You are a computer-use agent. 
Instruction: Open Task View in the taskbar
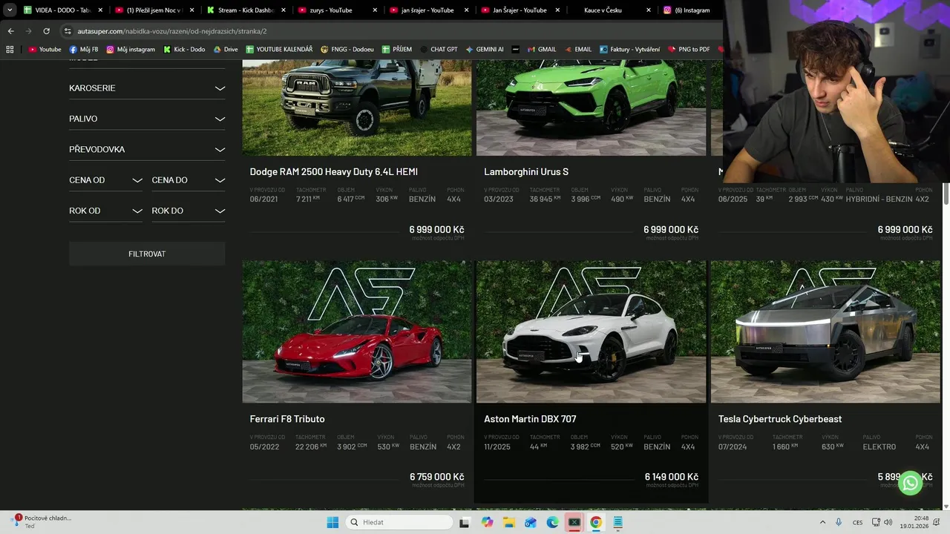[x=464, y=522]
